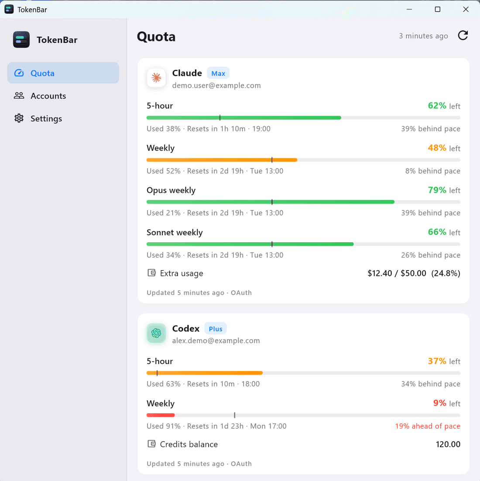Minimize the TokenBar window
The width and height of the screenshot is (480, 481).
click(x=409, y=9)
